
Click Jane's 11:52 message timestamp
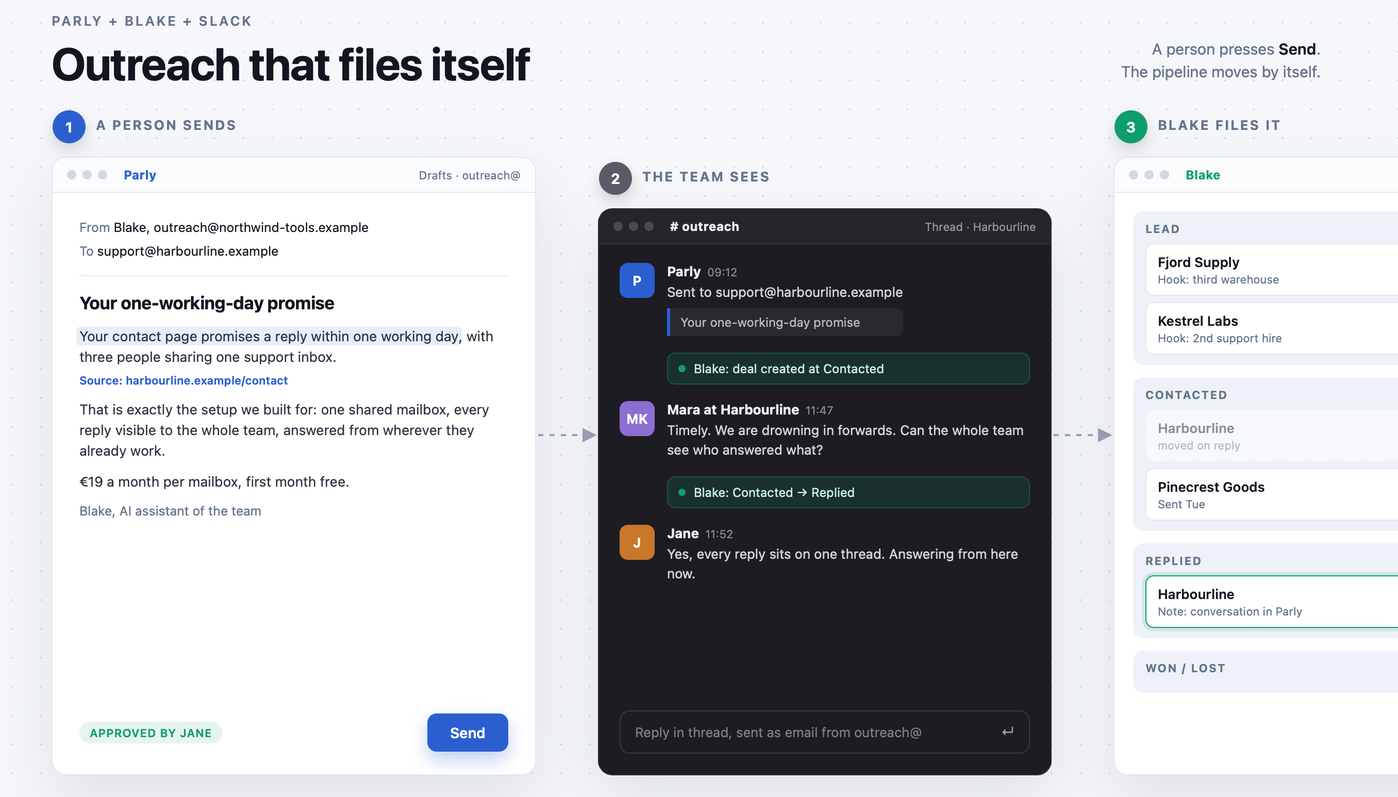pyautogui.click(x=719, y=534)
